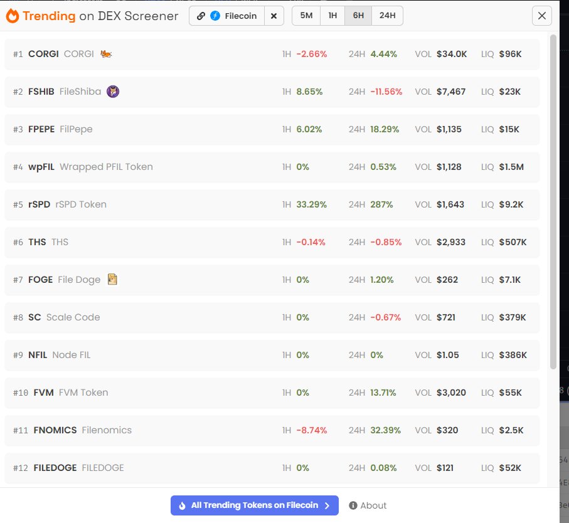This screenshot has height=523, width=569.
Task: Click NFIL volume value $1.05
Action: (447, 355)
